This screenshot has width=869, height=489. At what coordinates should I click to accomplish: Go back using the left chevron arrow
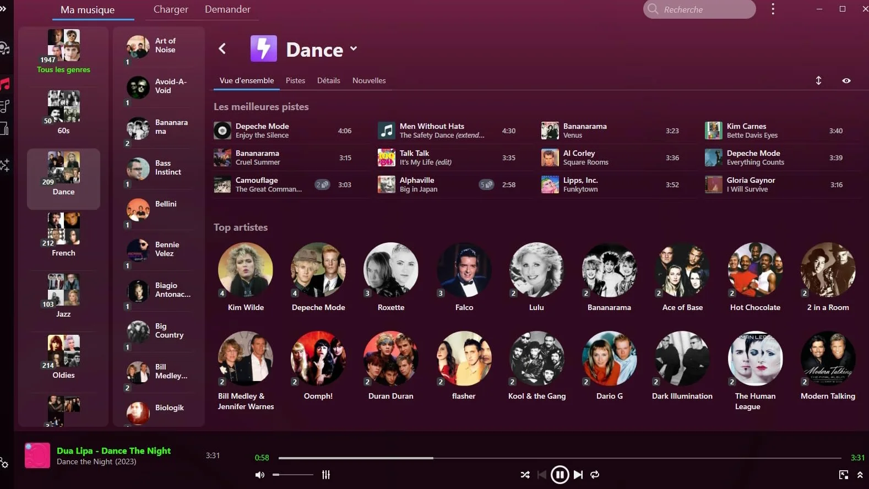point(222,48)
